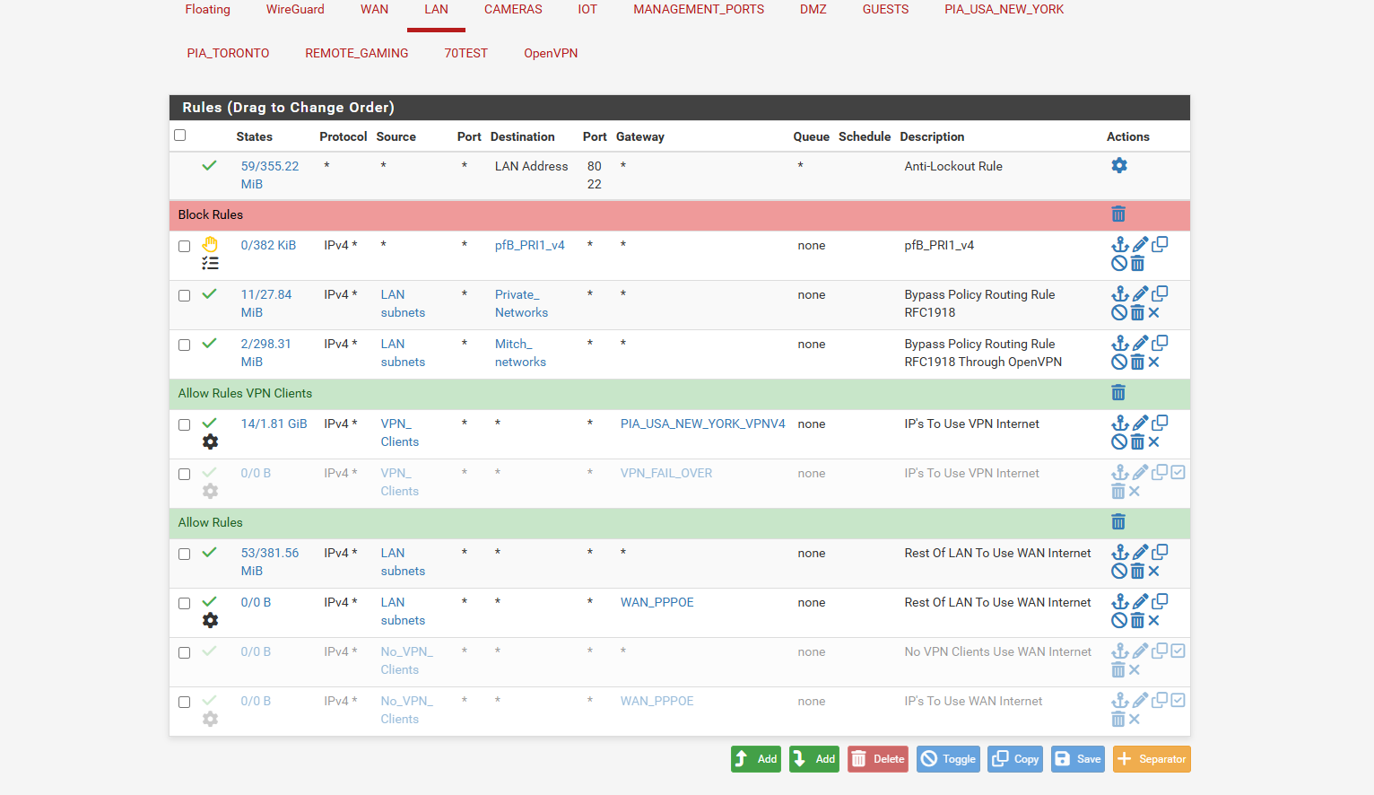Enable the VPN_FAIL_OVER rule
The width and height of the screenshot is (1374, 795).
1178,472
